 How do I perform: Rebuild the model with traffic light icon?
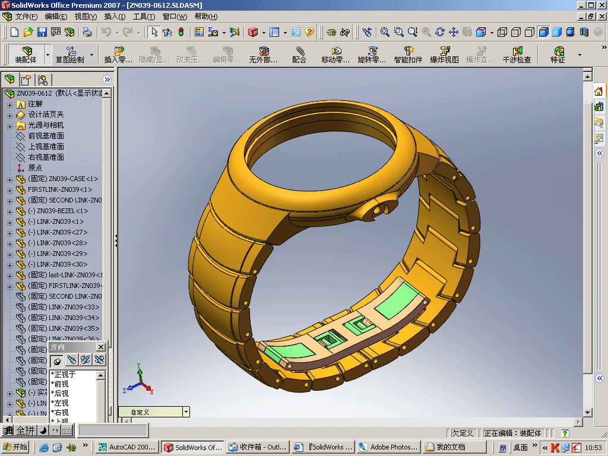pyautogui.click(x=181, y=32)
